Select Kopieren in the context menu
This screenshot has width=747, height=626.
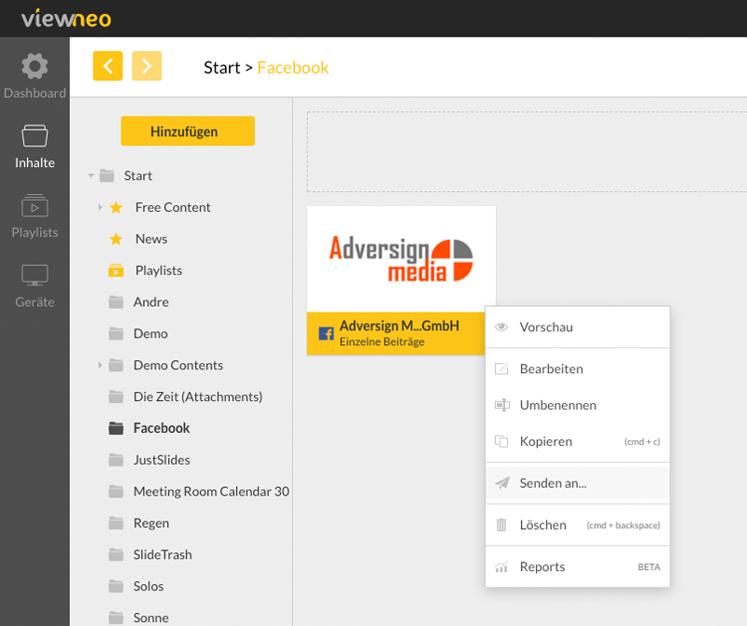577,441
